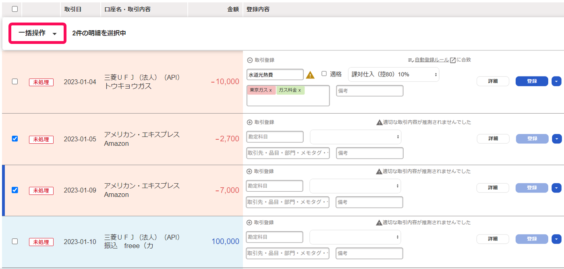Click the rule list icon before 自動登録ルール
The height and width of the screenshot is (269, 564).
click(x=411, y=60)
